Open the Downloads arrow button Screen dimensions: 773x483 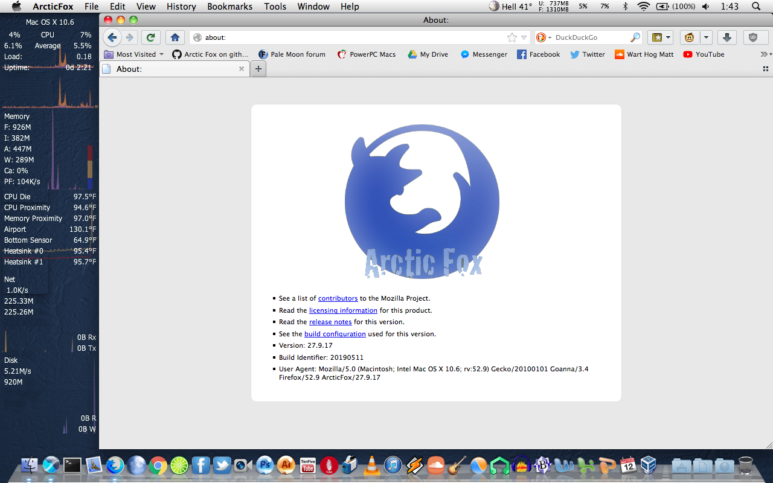pos(726,37)
